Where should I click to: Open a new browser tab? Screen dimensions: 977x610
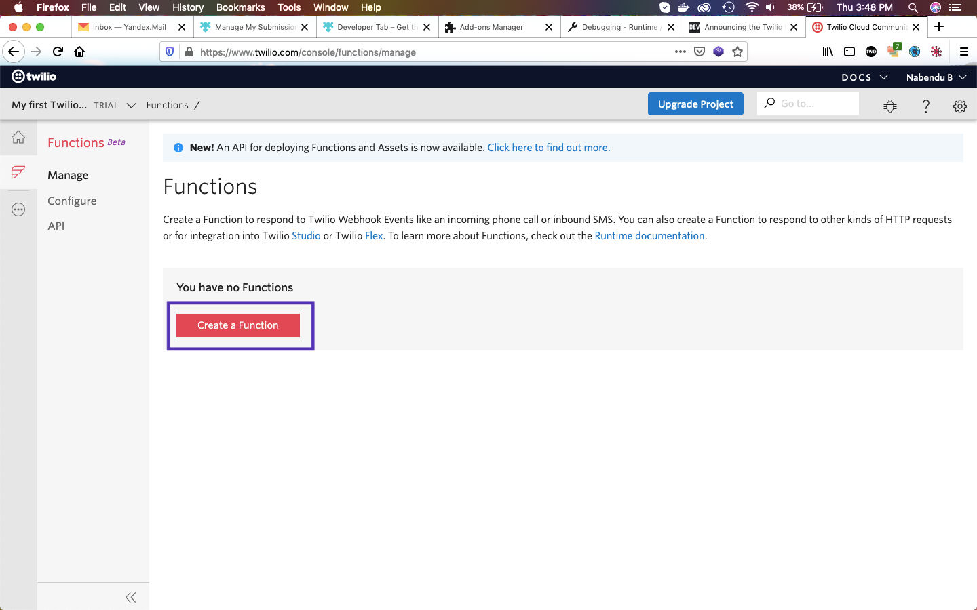point(939,27)
